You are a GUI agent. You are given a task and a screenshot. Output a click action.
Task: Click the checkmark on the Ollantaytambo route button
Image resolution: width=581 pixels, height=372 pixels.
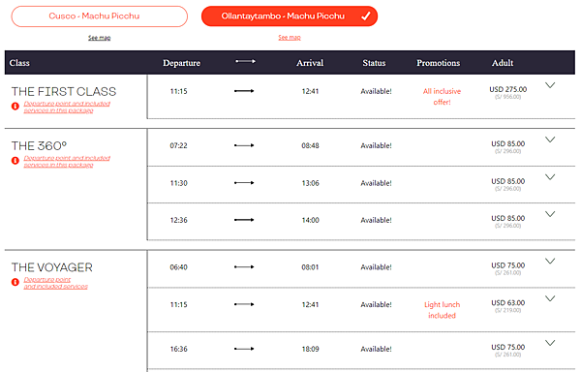[366, 15]
